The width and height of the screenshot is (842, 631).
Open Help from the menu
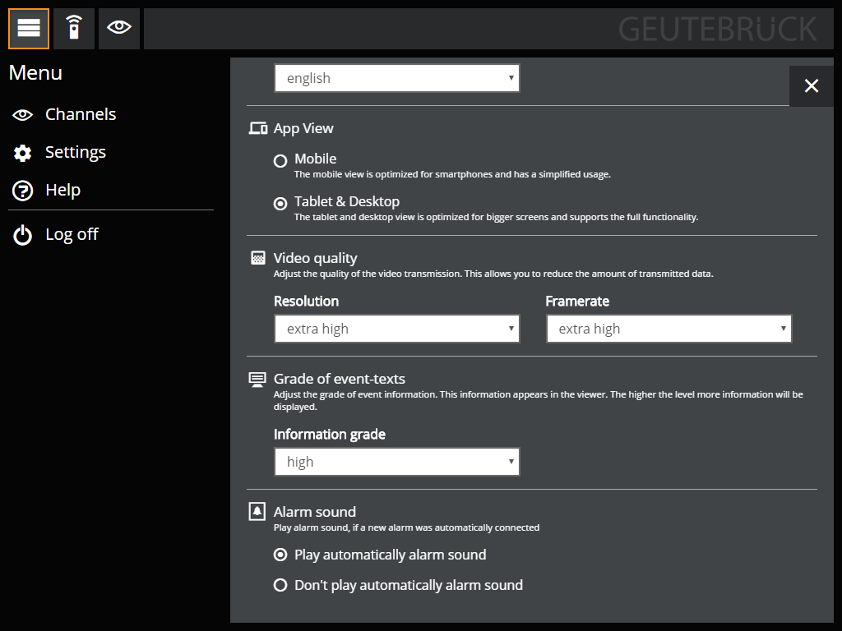(62, 190)
